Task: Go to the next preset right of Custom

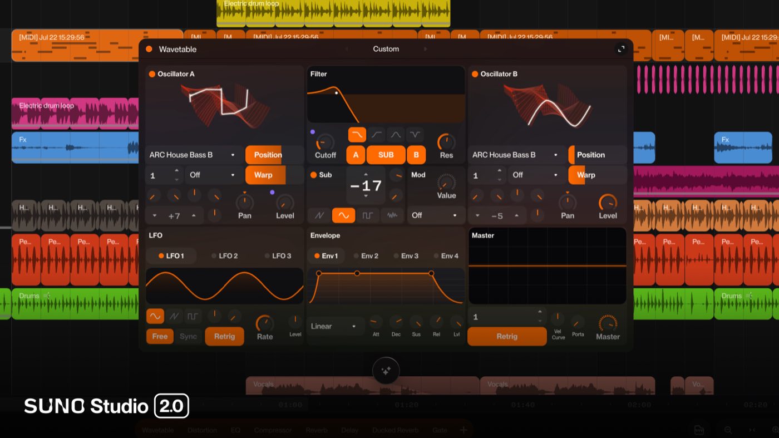Action: (x=426, y=49)
